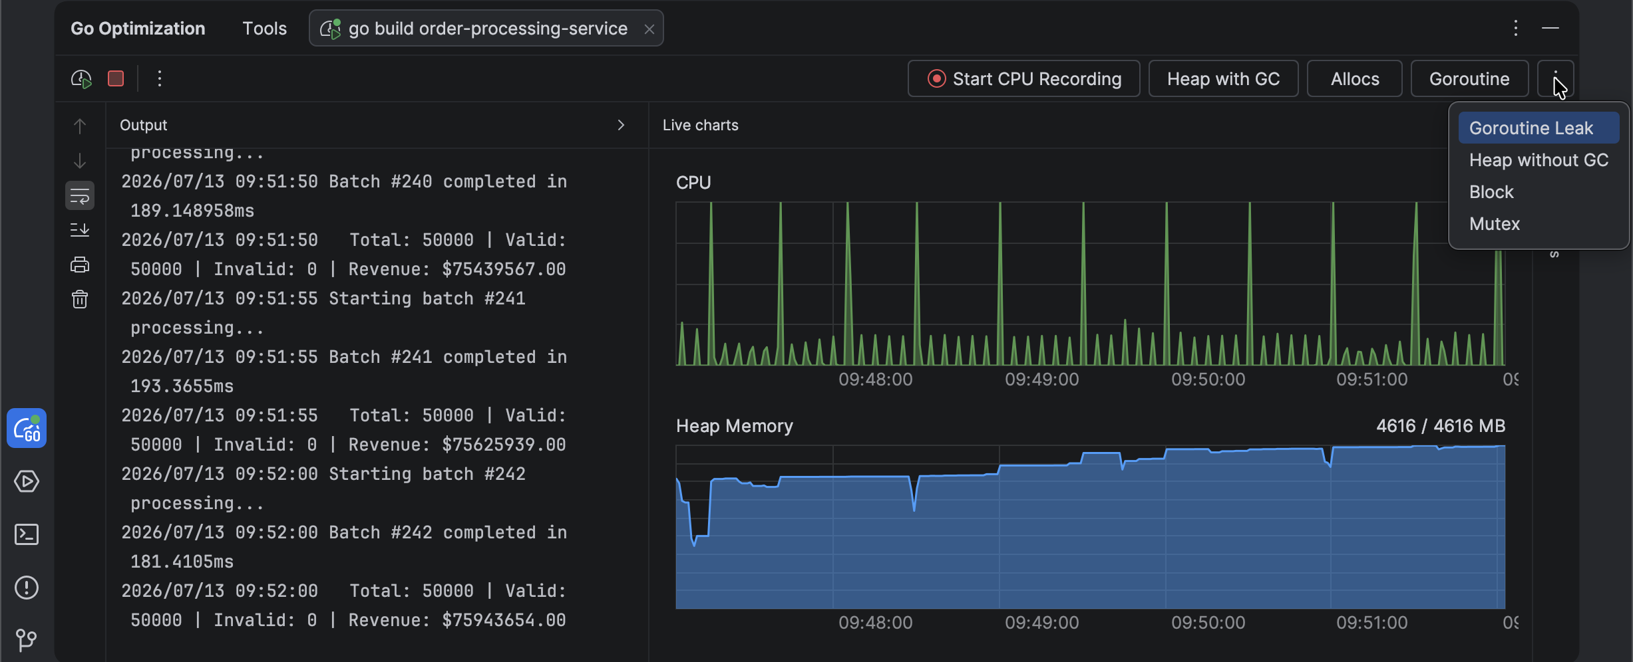Viewport: 1633px width, 662px height.
Task: Capture Heap with GC snapshot
Action: (1223, 79)
